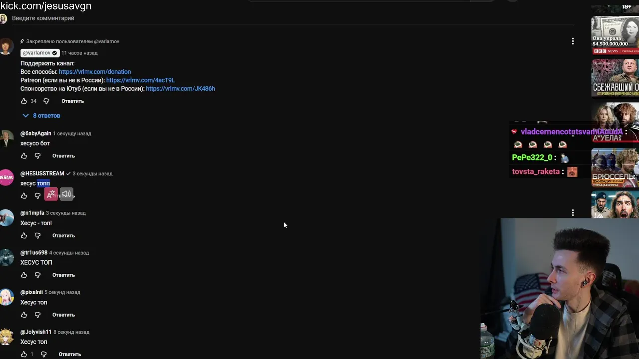Open the pink HESUS channel avatar
Viewport: 639px width, 359px height.
[x=6, y=178]
